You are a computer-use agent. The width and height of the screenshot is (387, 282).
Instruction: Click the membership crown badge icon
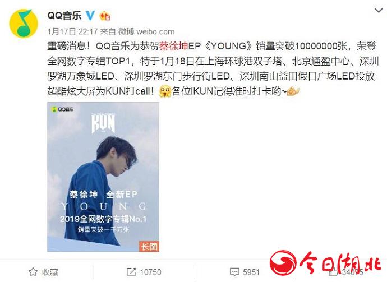[x=105, y=16]
